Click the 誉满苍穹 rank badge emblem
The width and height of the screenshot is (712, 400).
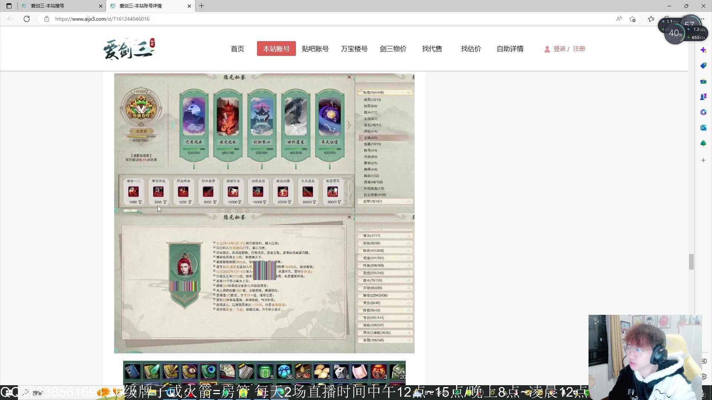pyautogui.click(x=141, y=108)
